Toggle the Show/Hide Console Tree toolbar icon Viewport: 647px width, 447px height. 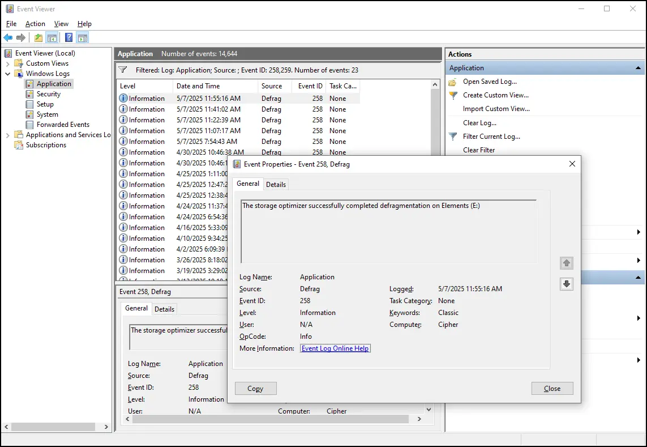click(52, 37)
